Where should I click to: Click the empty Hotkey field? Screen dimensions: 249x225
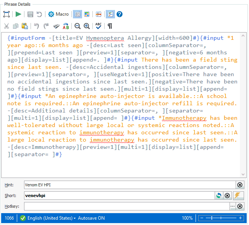point(127,207)
